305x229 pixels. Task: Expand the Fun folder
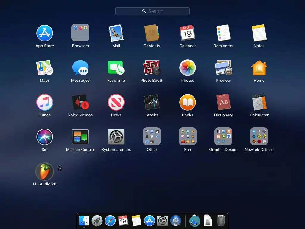(x=188, y=136)
